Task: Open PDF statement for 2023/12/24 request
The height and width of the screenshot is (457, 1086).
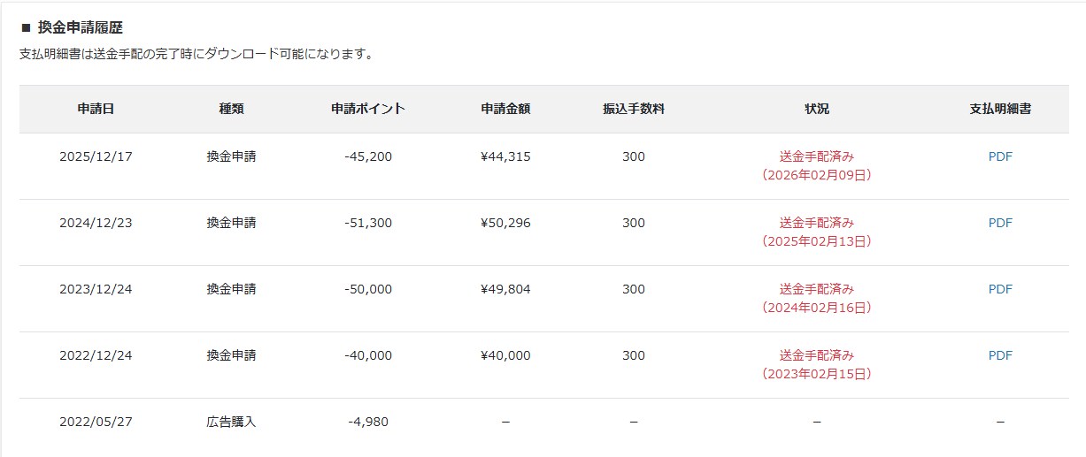Action: 1000,289
